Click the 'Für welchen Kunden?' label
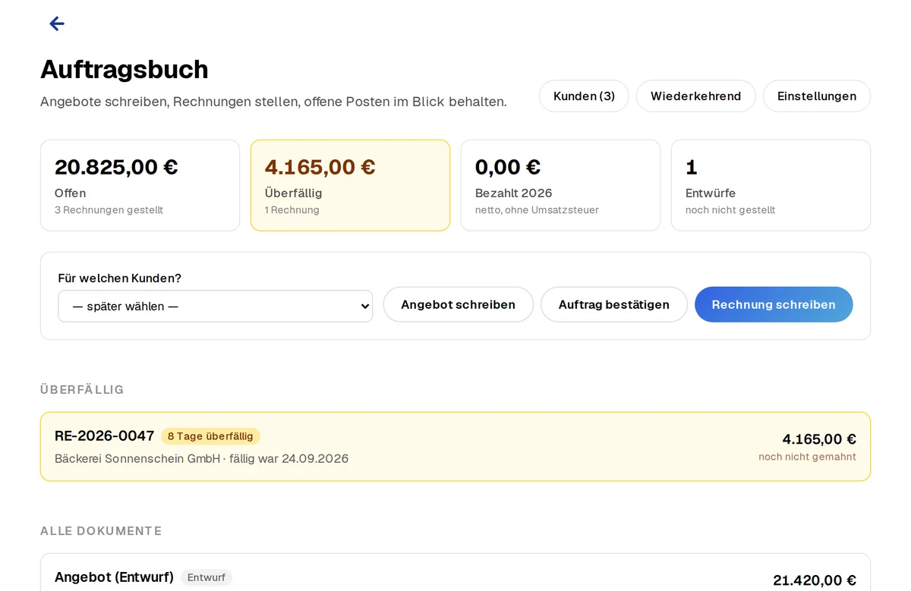 120,278
